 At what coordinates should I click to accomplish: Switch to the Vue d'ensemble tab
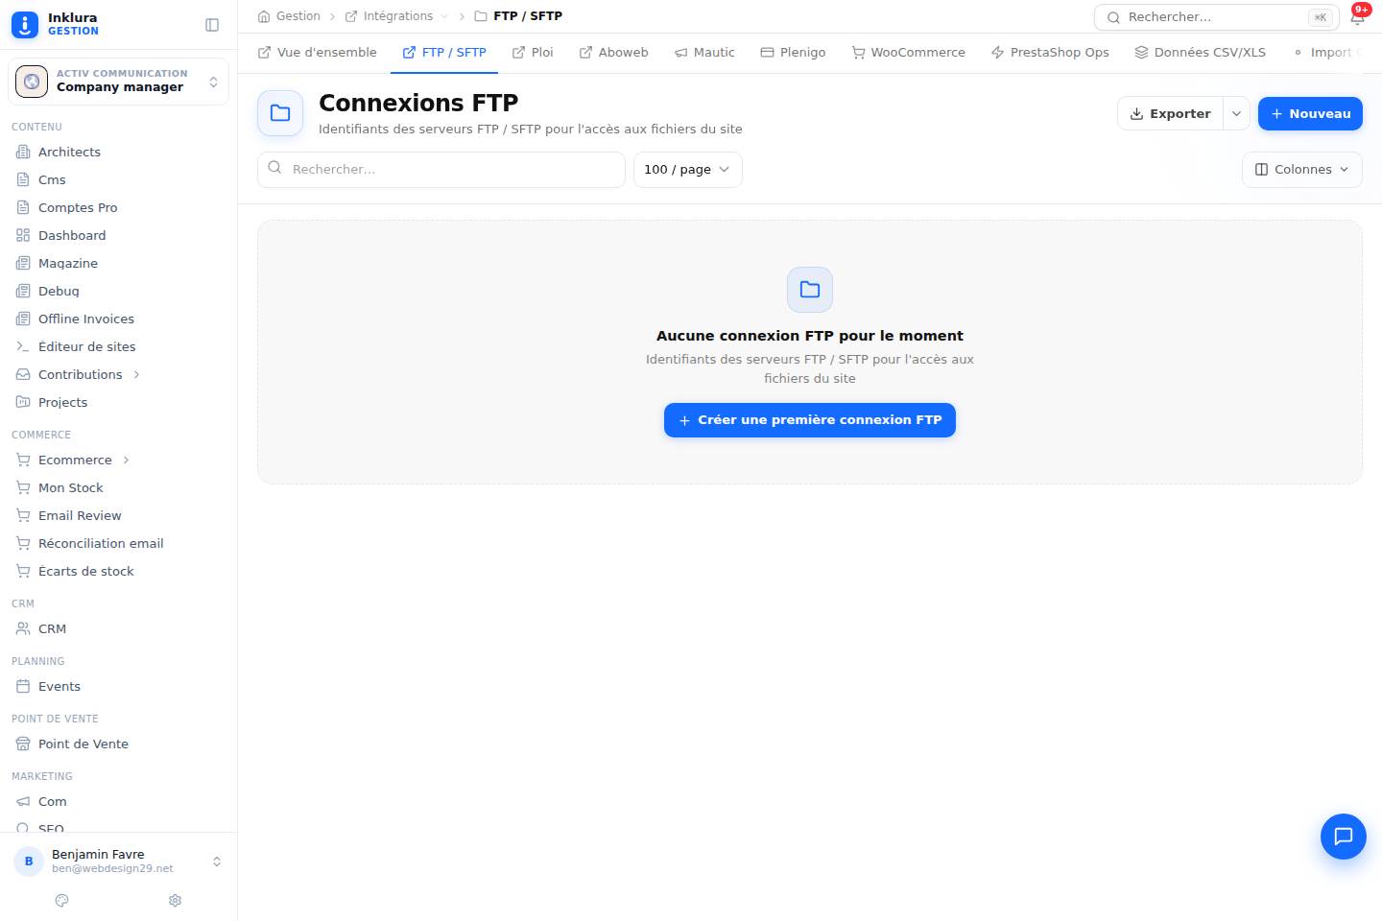click(318, 53)
